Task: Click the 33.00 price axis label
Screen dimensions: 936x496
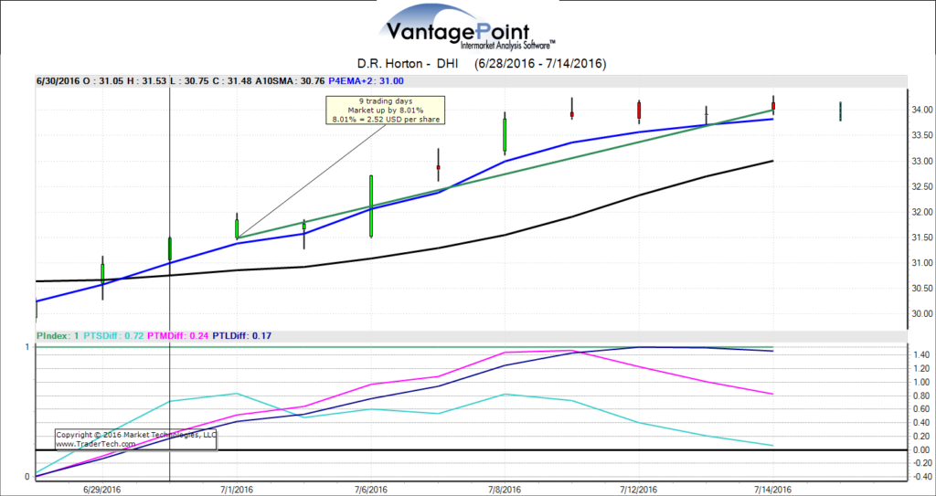Action: tap(921, 161)
